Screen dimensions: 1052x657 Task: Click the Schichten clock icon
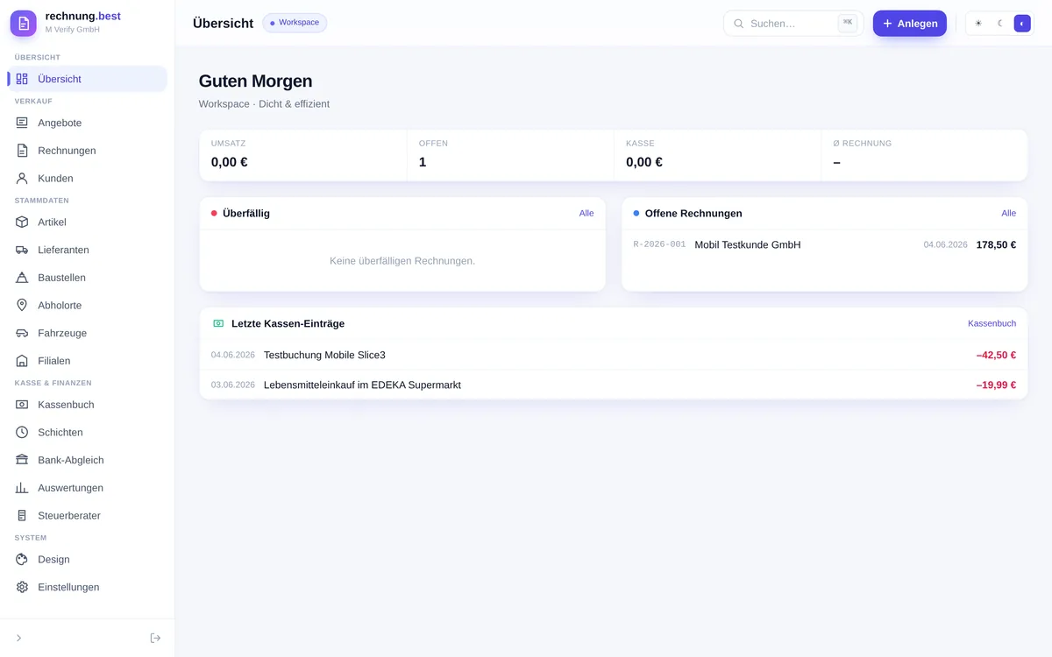22,432
